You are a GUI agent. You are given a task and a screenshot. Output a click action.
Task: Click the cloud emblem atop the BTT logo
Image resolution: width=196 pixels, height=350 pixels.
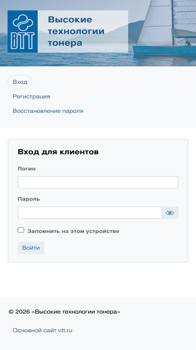pyautogui.click(x=23, y=23)
